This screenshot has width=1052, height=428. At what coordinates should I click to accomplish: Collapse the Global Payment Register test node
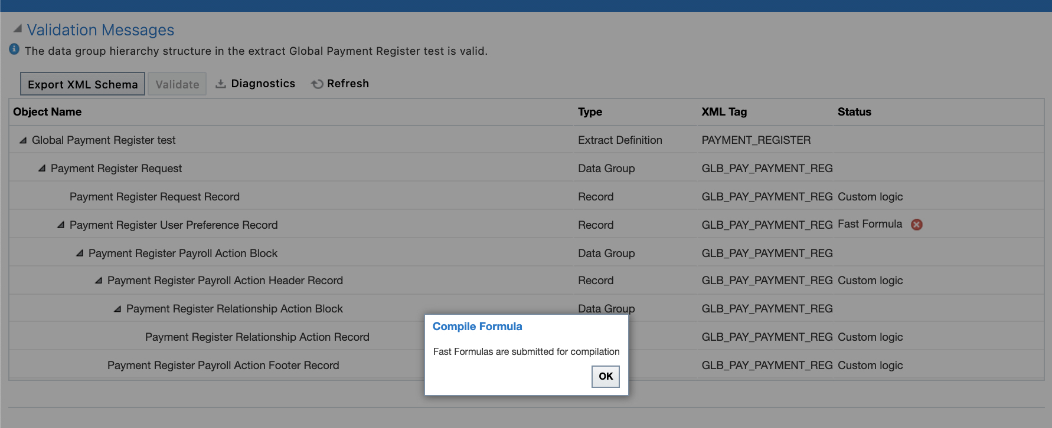coord(23,140)
